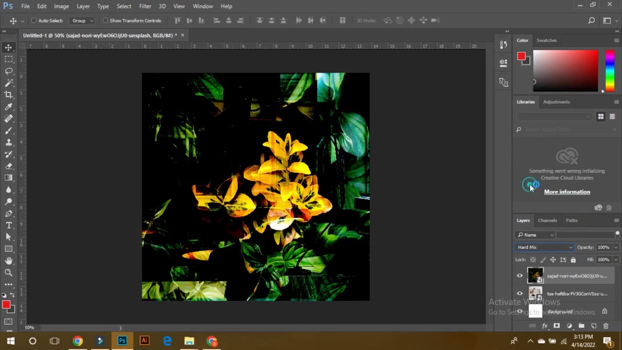Click the red foreground color swatch
The image size is (622, 350).
pyautogui.click(x=521, y=56)
